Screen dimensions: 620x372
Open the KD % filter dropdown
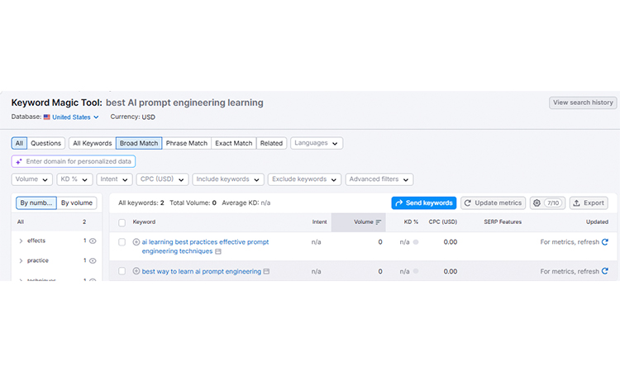(x=74, y=179)
